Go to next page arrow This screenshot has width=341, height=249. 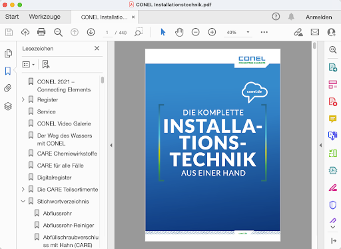[91, 32]
